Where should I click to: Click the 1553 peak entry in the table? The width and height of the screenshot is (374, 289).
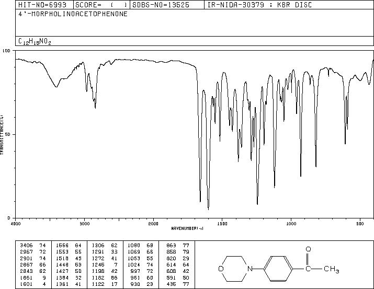(69, 251)
